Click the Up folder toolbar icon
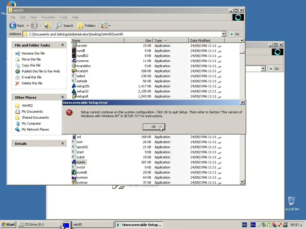 coord(48,26)
